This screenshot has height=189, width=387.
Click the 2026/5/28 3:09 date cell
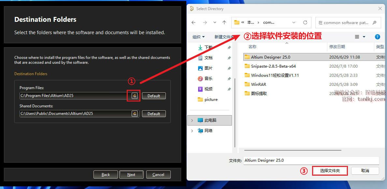tap(343, 84)
